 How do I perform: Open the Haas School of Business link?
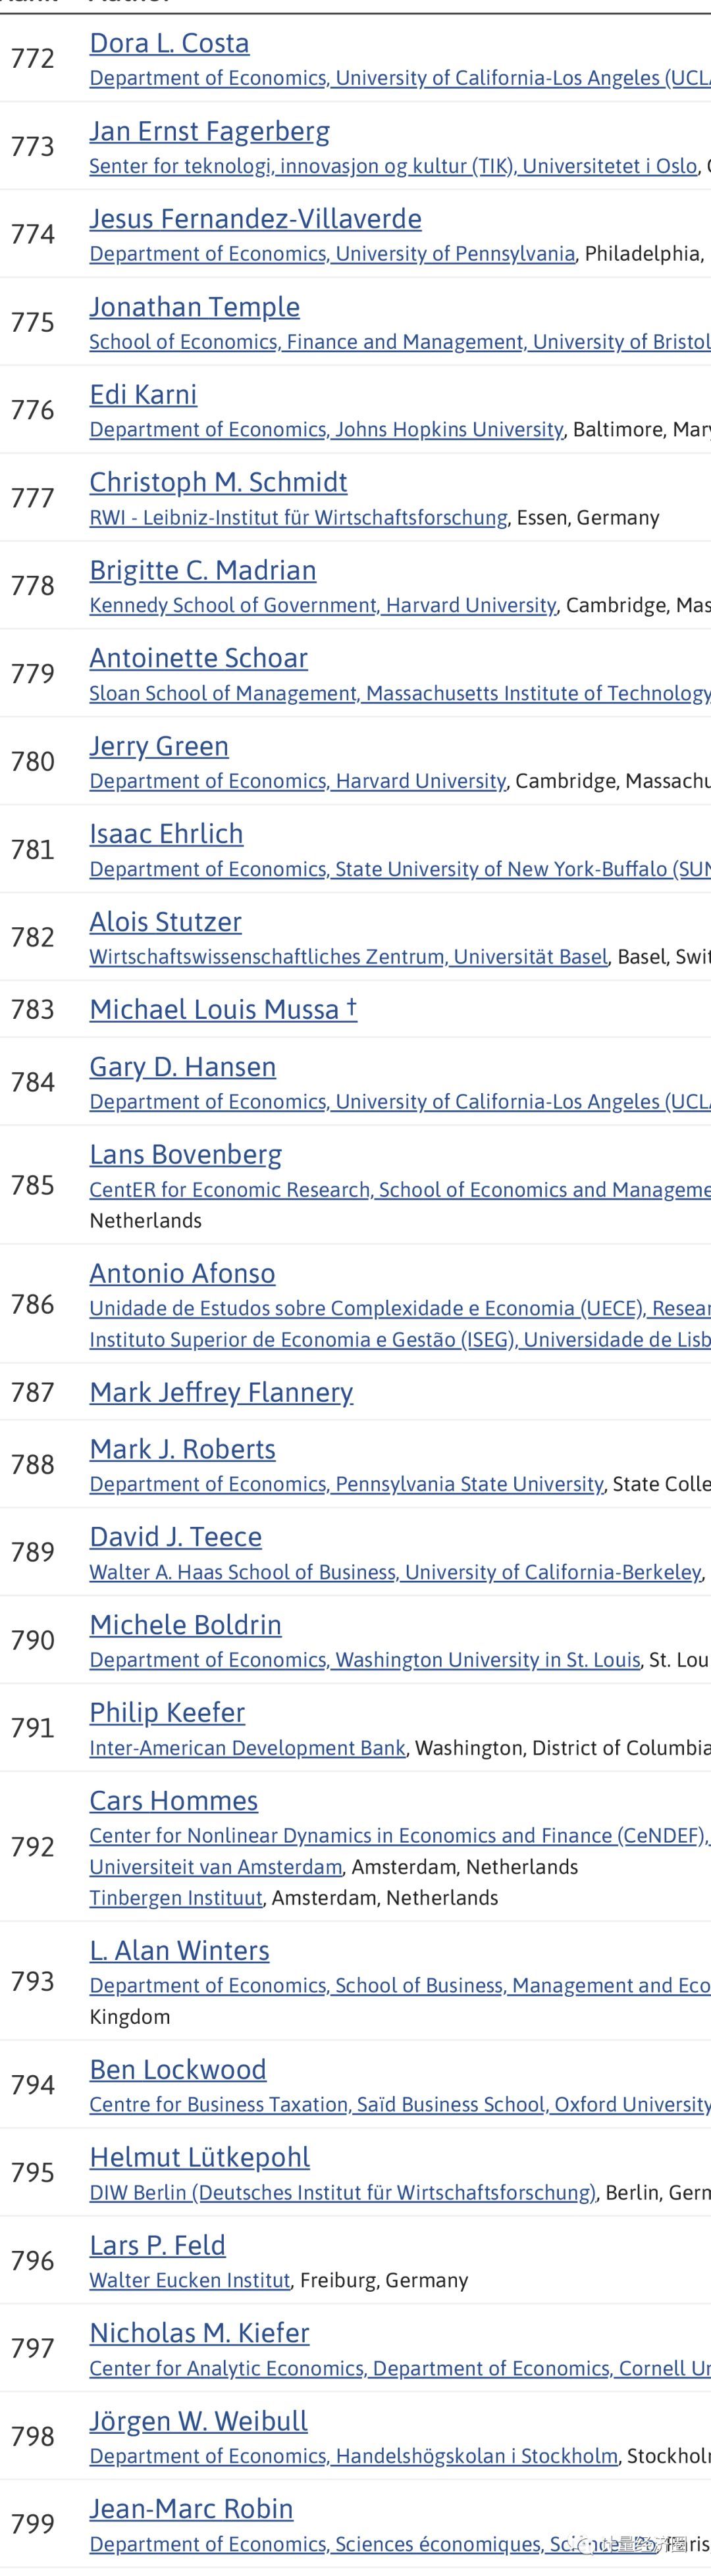point(395,1572)
